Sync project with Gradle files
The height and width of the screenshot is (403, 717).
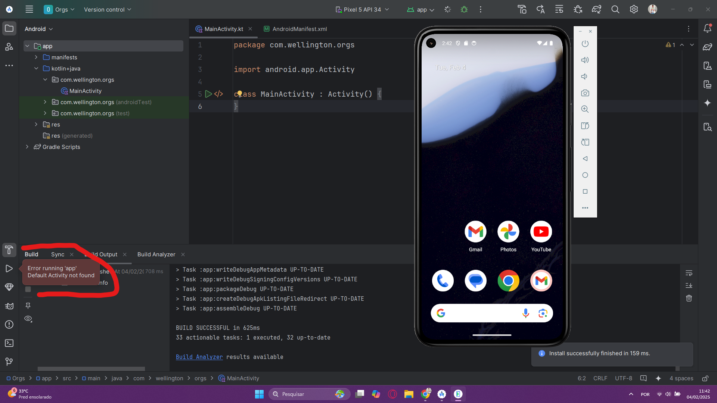point(597,10)
